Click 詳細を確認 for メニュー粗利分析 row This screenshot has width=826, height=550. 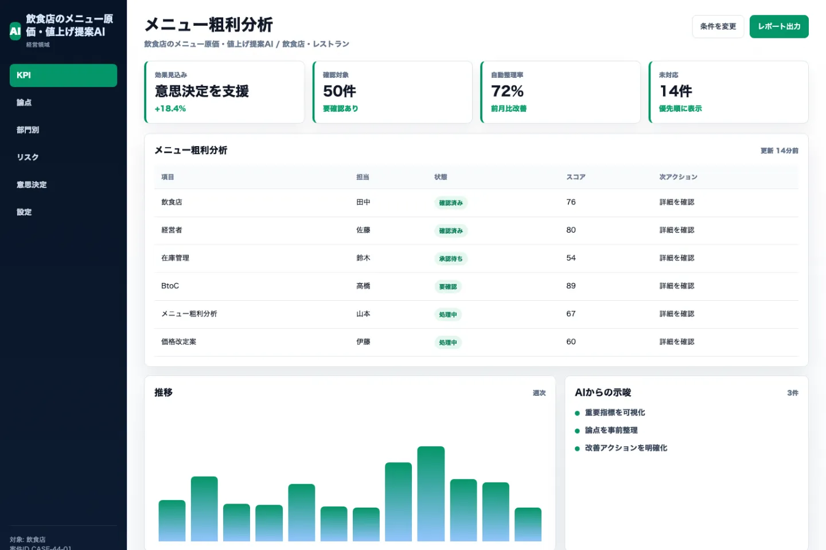pos(677,314)
